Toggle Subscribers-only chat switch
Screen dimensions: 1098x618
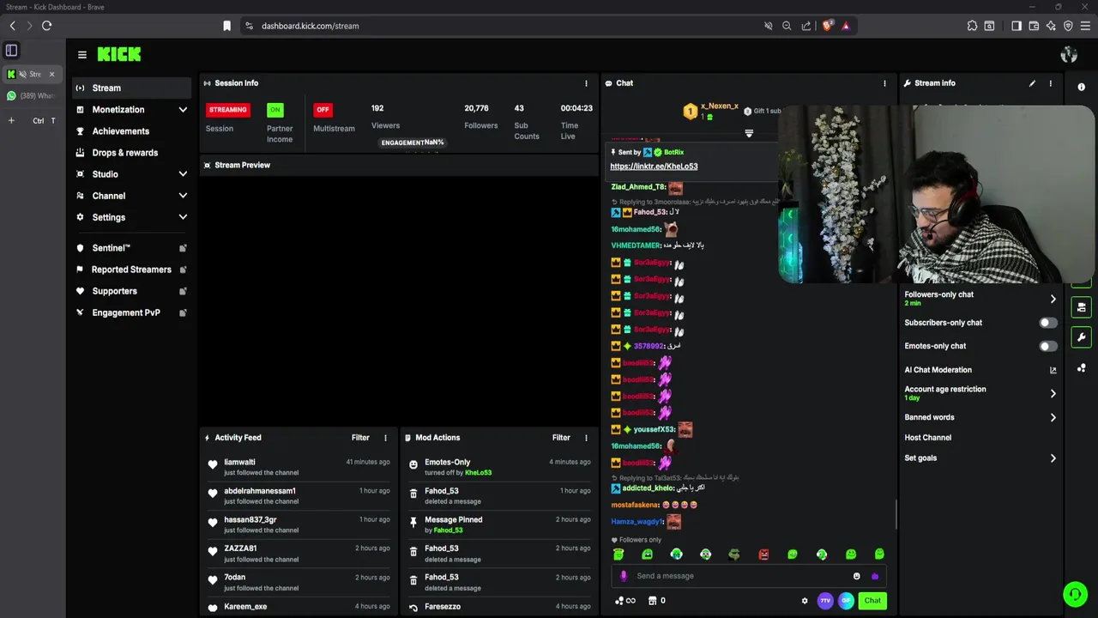pos(1048,323)
